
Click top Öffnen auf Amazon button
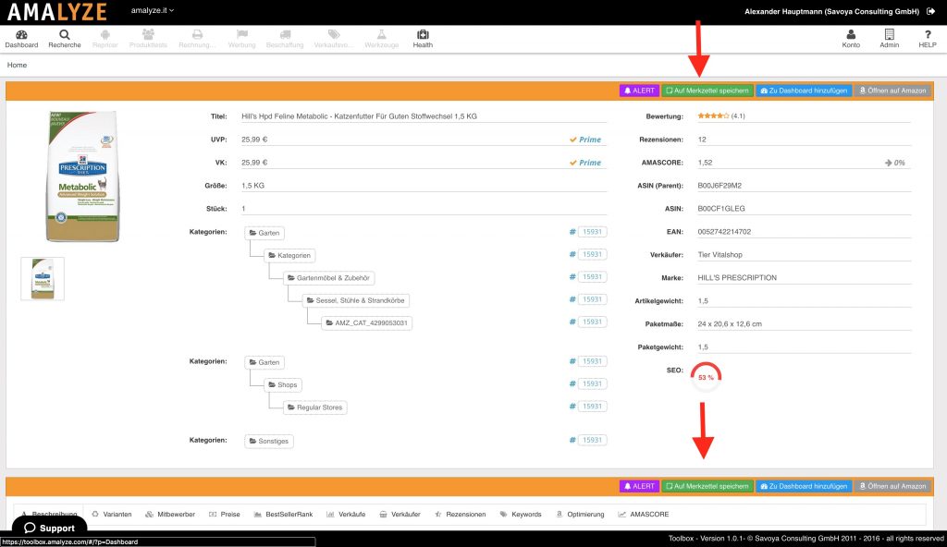(x=892, y=91)
